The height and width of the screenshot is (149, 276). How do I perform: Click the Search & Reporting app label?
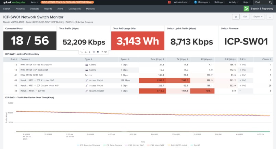point(262,9)
